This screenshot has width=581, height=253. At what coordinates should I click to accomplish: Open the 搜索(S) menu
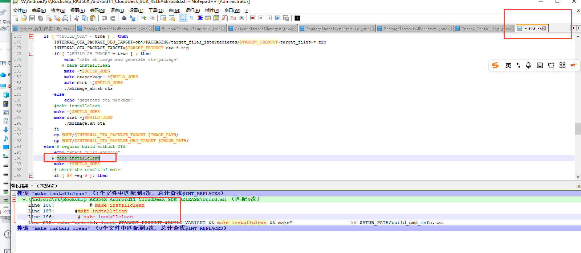(x=58, y=11)
